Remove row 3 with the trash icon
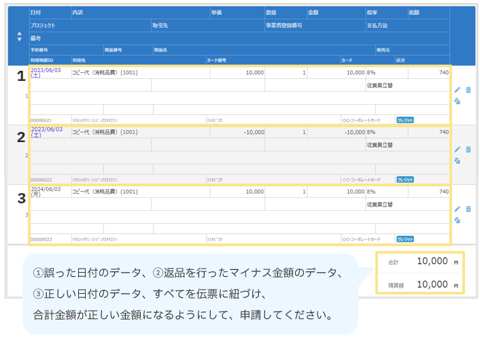This screenshot has width=480, height=338. coord(468,209)
